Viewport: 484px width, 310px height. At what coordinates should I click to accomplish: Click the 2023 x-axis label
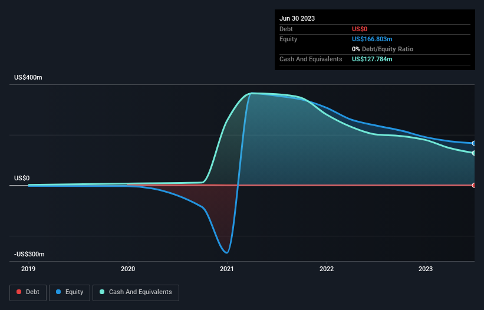(426, 269)
